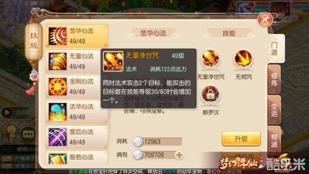The image size is (309, 174).
Task: Tap the 无量净世咒 round skill icon
Action: [210, 59]
